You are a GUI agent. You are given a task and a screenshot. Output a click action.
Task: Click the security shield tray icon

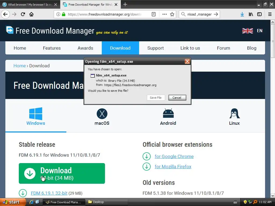(x=245, y=202)
